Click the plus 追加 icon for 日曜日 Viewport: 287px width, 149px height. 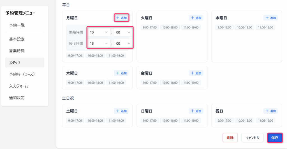[196, 111]
